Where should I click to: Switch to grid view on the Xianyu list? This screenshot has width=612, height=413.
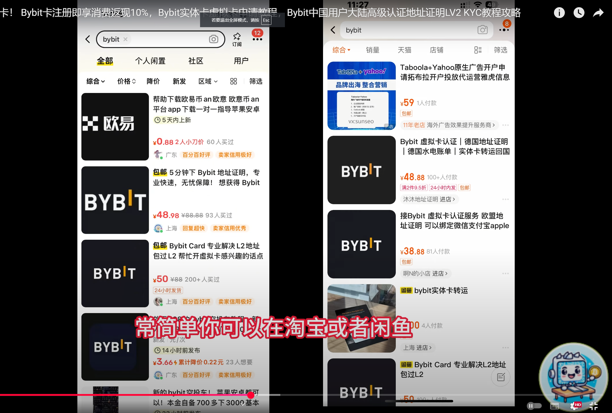[234, 81]
